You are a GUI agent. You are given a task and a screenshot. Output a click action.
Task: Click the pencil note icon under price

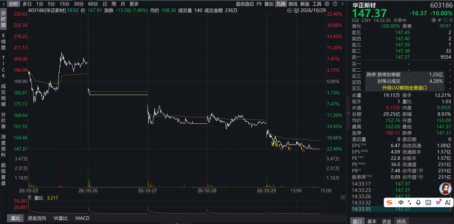[x=440, y=20]
